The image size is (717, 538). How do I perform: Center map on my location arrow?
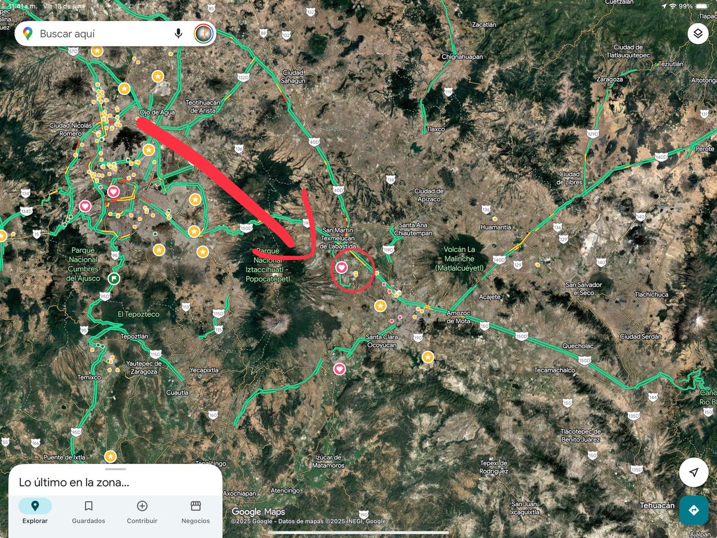coord(694,472)
